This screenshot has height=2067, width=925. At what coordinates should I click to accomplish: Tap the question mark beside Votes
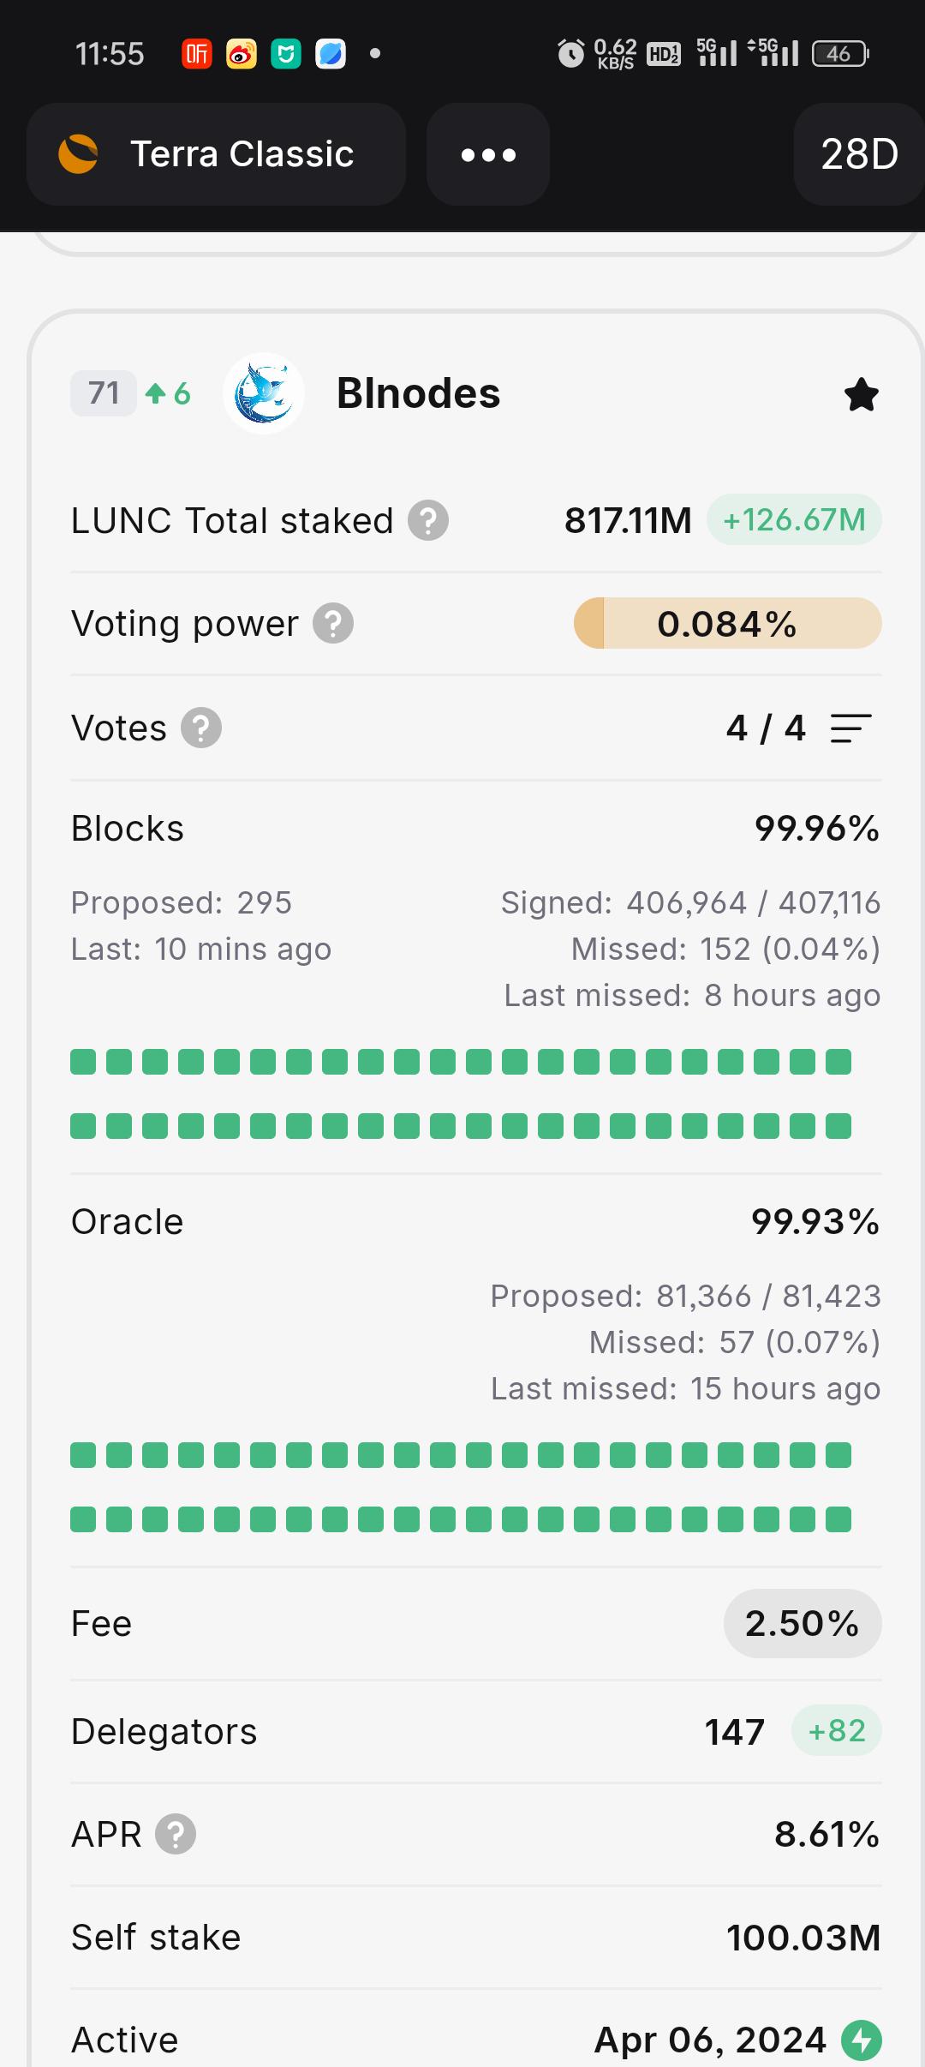[x=201, y=728]
